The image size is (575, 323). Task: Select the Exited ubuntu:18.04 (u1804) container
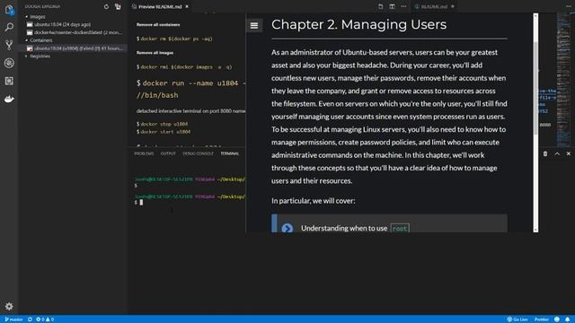(74, 48)
